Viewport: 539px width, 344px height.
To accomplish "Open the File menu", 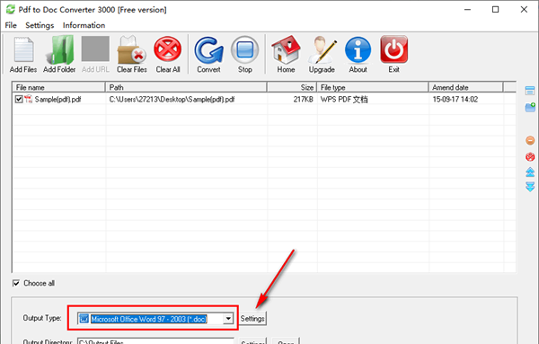I will click(11, 25).
